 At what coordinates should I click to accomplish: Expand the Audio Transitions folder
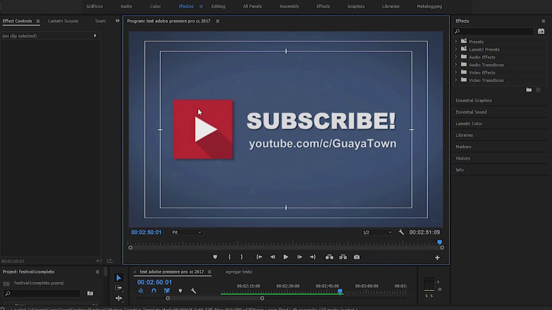point(456,65)
